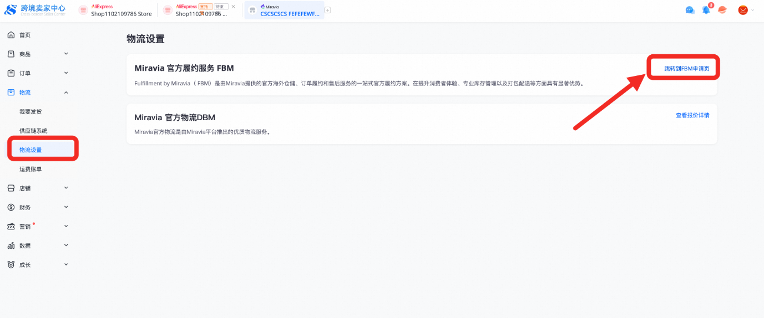Click the 首页 home icon
Viewport: 764px width, 318px height.
click(x=11, y=35)
